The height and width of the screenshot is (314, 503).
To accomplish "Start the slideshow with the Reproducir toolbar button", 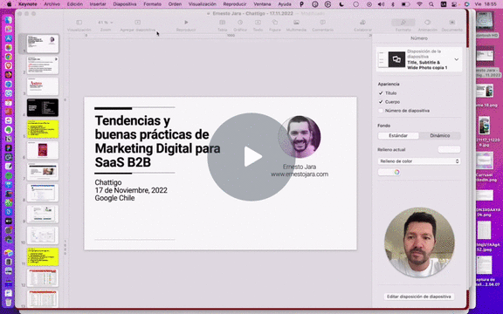I will point(186,23).
